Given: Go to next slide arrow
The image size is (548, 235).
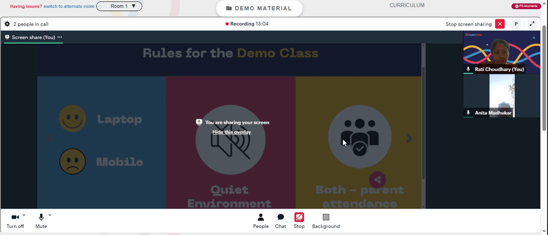Looking at the screenshot, I should (409, 138).
